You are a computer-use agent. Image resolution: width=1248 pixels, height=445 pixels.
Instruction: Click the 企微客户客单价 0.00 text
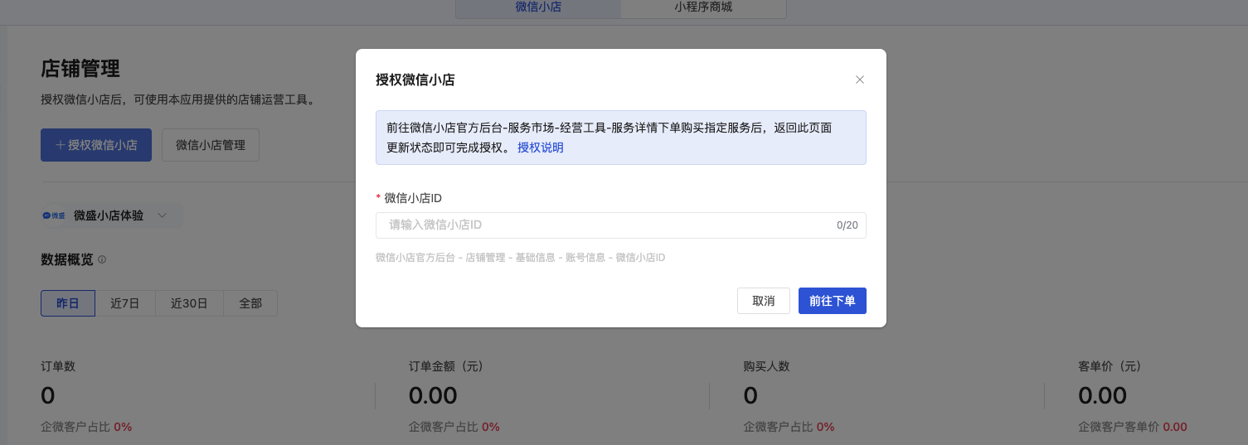pyautogui.click(x=1133, y=427)
